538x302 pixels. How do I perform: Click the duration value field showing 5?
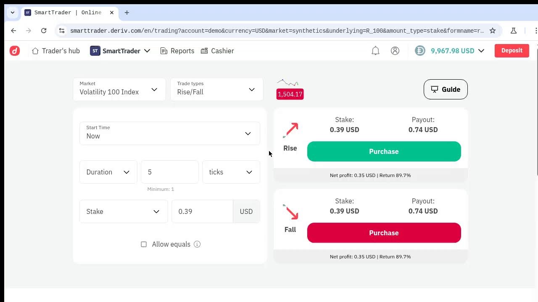tap(170, 172)
